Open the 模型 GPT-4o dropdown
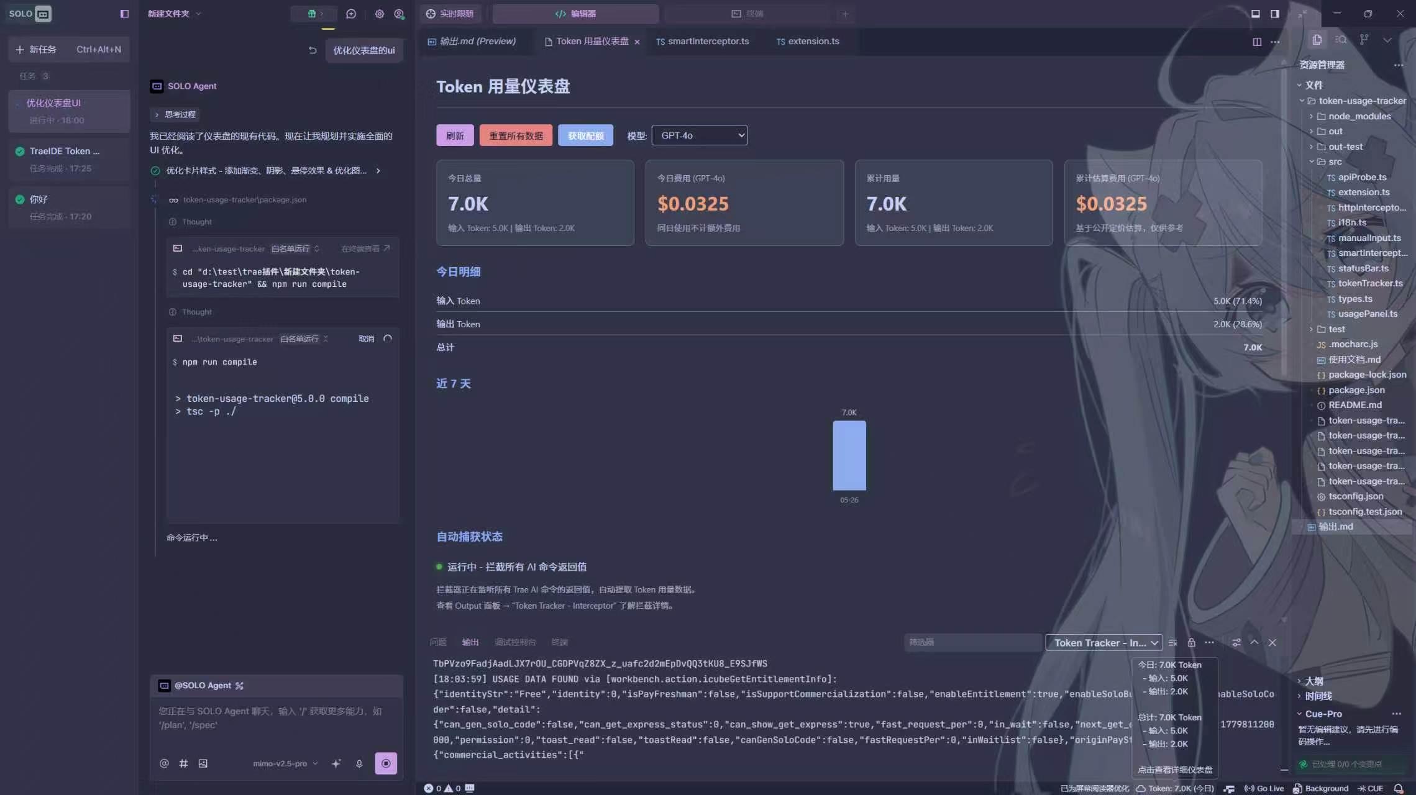Viewport: 1416px width, 795px height. coord(700,135)
